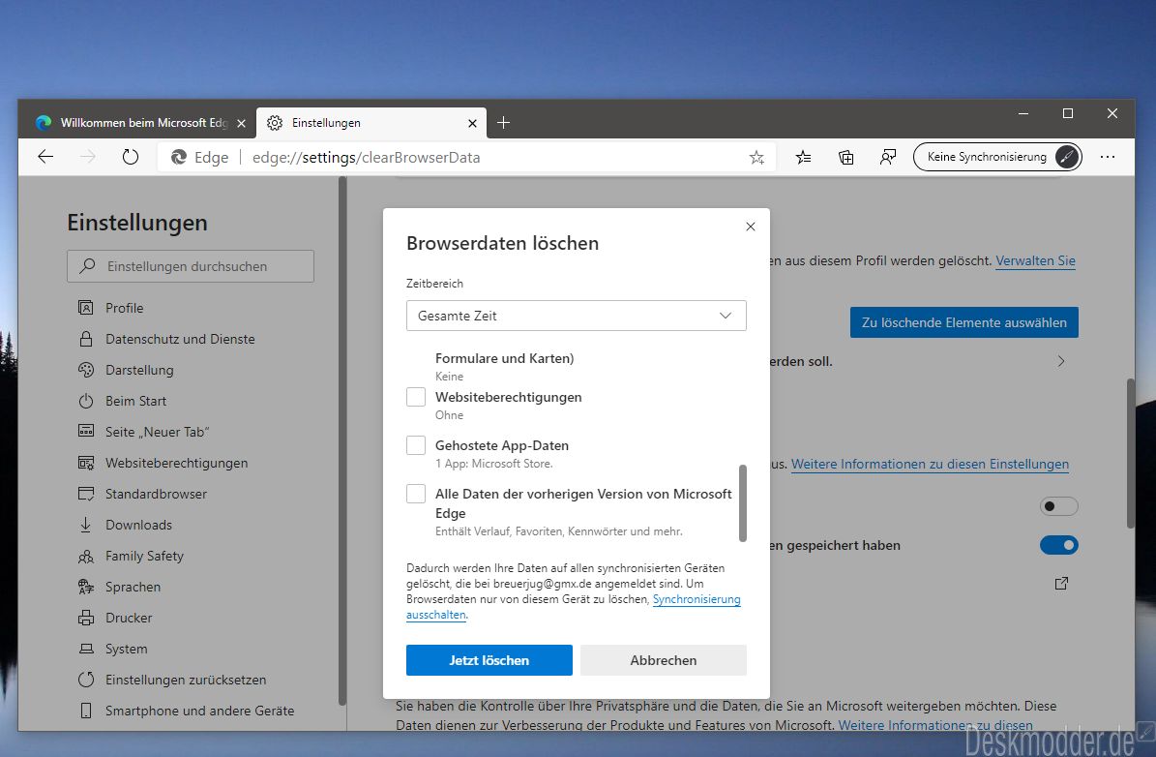Click the search magnifier icon in settings

(87, 265)
